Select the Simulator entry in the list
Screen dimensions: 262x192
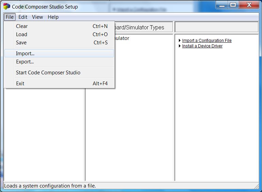pyautogui.click(x=122, y=38)
